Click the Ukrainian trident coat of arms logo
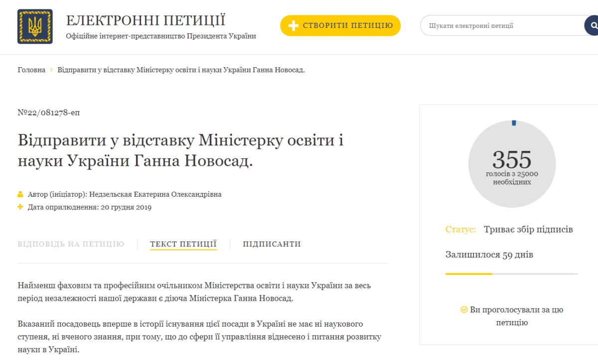The height and width of the screenshot is (360, 598). 35,27
